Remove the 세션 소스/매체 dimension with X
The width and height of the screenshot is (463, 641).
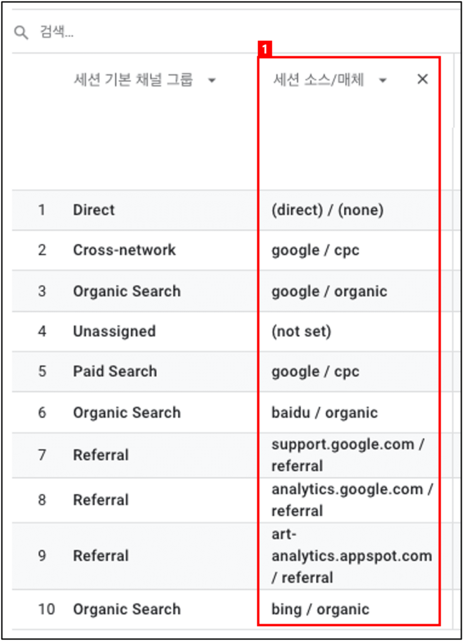point(422,79)
